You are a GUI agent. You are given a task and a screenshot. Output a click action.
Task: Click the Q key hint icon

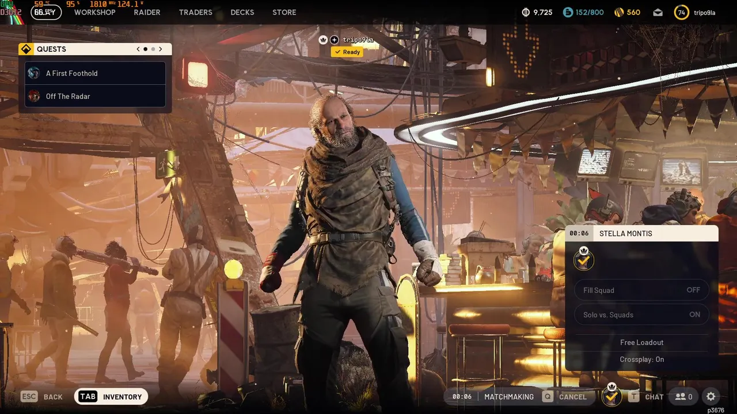[548, 397]
